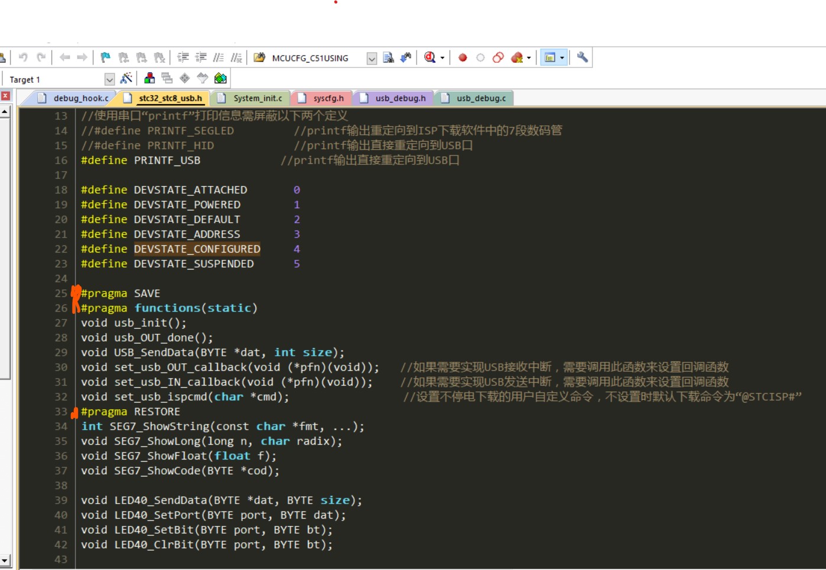Navigate forwards with the right arrow icon
The width and height of the screenshot is (826, 570).
tap(82, 57)
